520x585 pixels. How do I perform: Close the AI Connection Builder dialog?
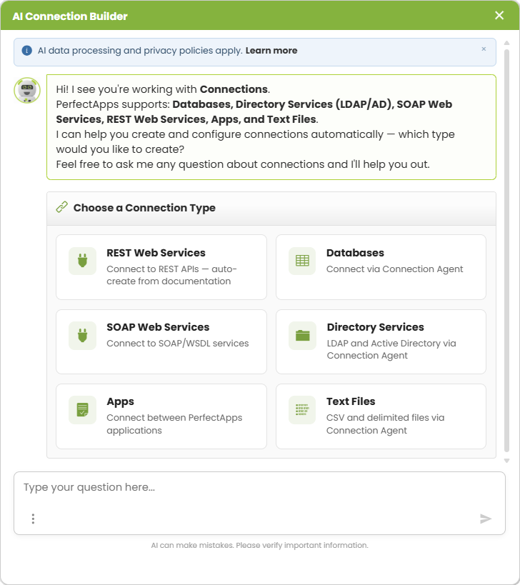tap(499, 15)
